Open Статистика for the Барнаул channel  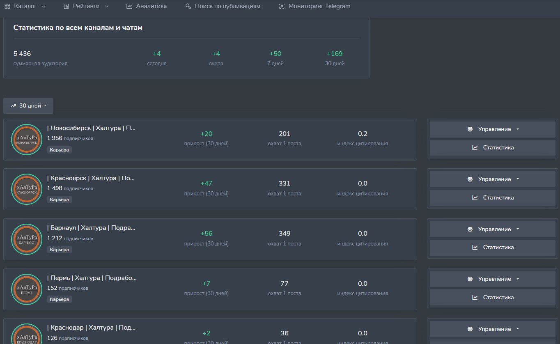[493, 248]
